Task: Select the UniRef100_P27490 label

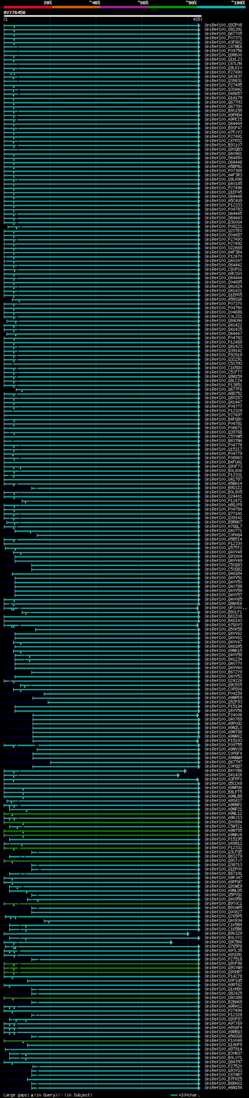Action: [x=223, y=72]
